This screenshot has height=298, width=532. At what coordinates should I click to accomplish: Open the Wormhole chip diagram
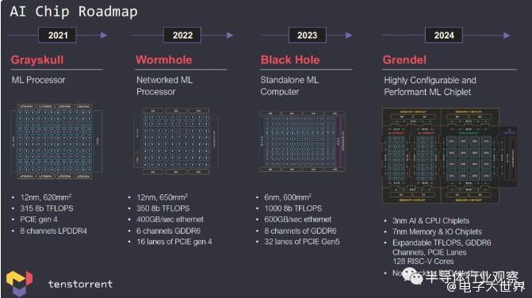(x=175, y=141)
